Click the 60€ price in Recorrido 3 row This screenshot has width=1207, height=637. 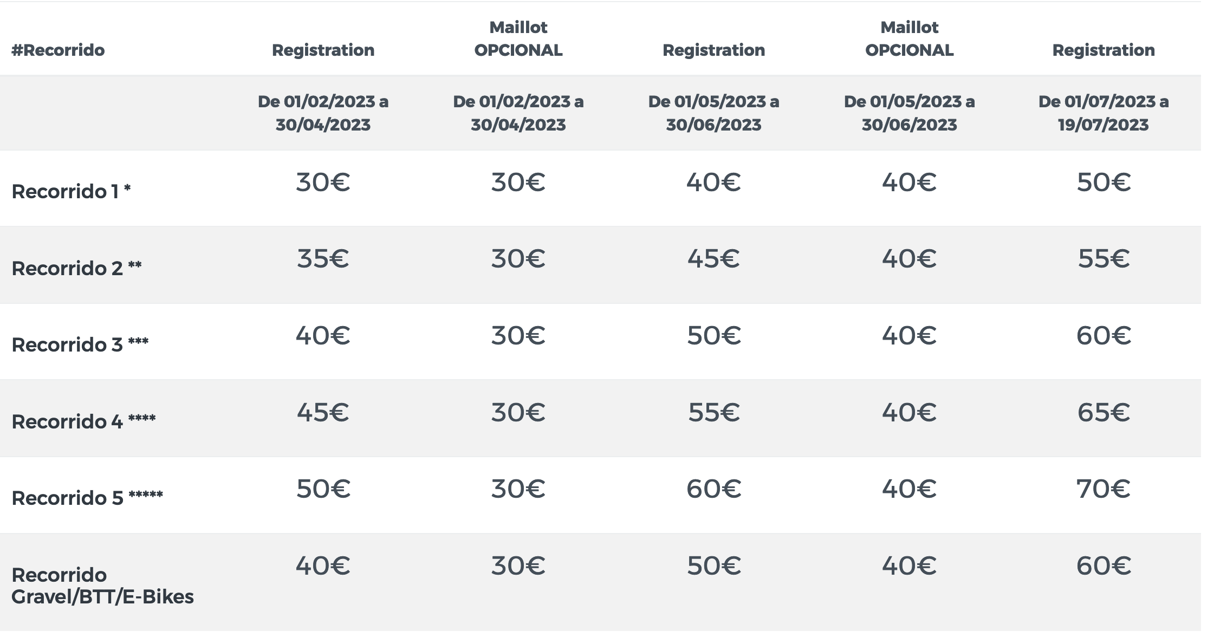[1103, 336]
